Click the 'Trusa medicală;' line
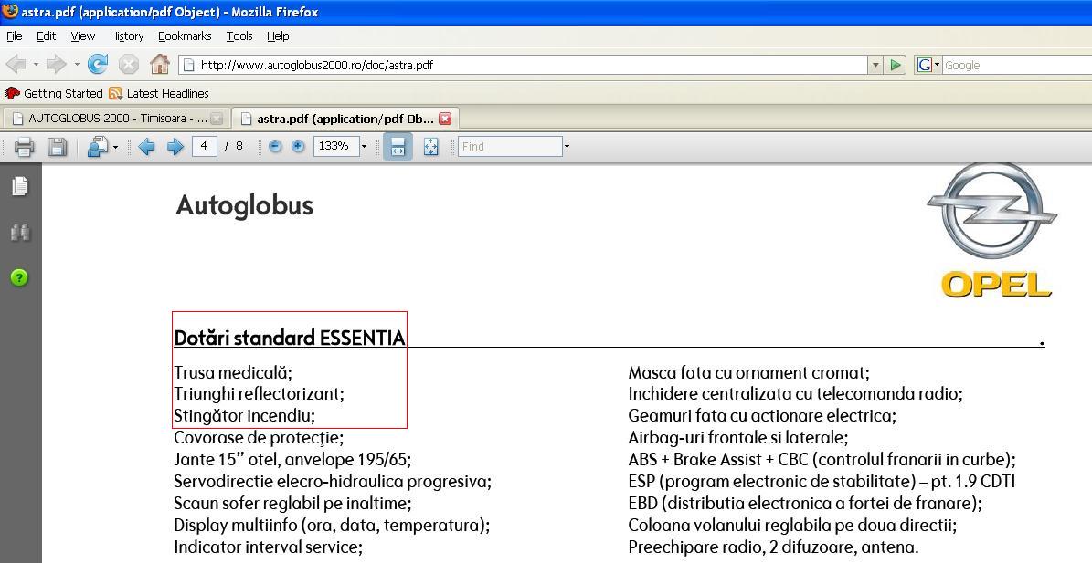Viewport: 1092px width, 563px height. pyautogui.click(x=233, y=372)
